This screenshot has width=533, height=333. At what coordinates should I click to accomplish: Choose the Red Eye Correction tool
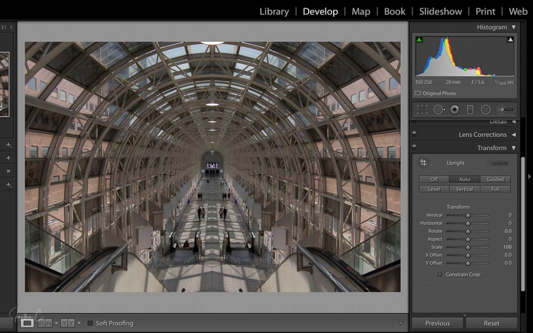tap(455, 109)
